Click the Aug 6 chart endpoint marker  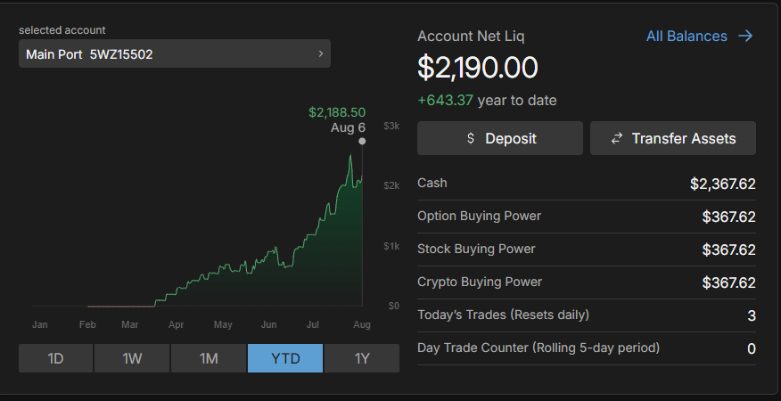pyautogui.click(x=362, y=141)
